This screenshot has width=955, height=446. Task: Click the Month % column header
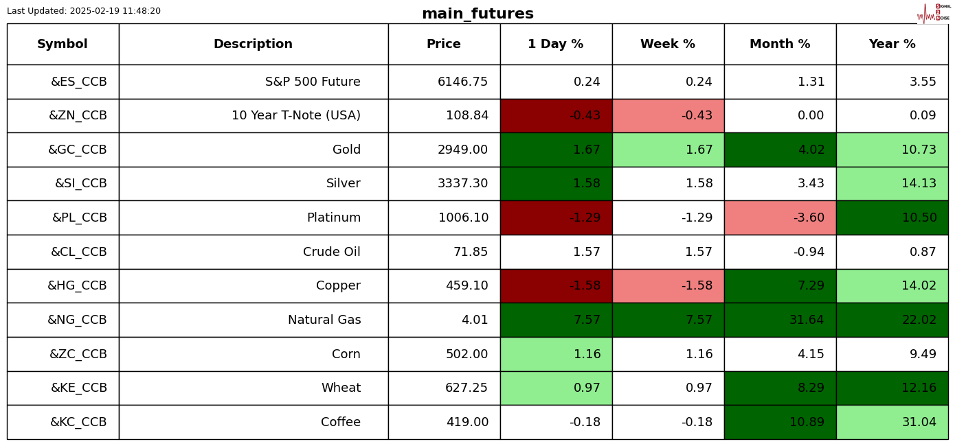click(780, 45)
